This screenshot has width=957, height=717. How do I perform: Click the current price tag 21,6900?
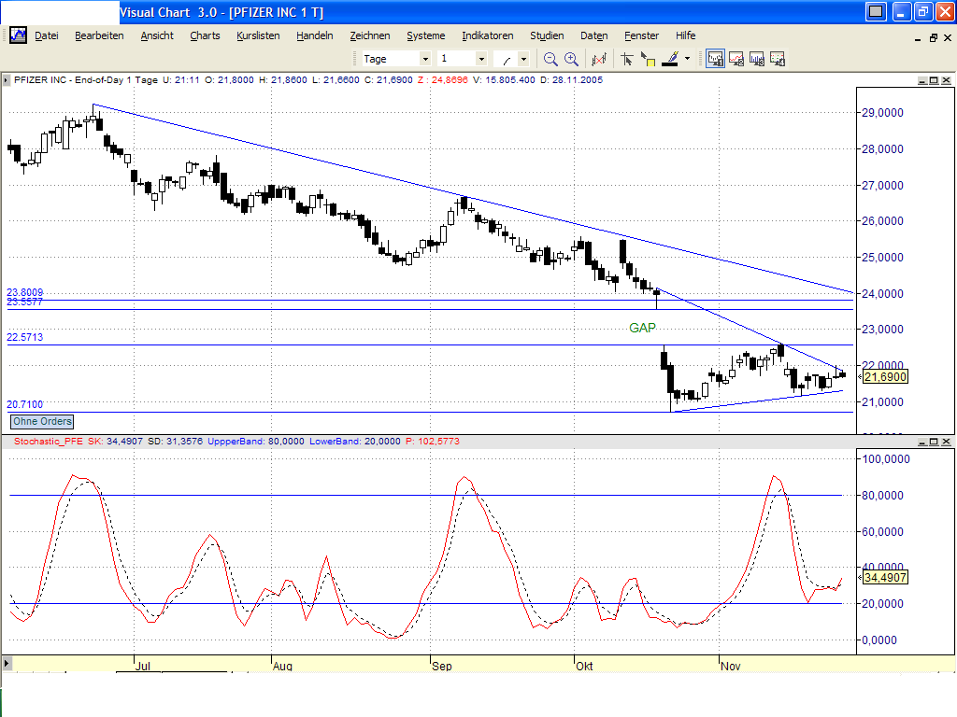click(x=886, y=377)
